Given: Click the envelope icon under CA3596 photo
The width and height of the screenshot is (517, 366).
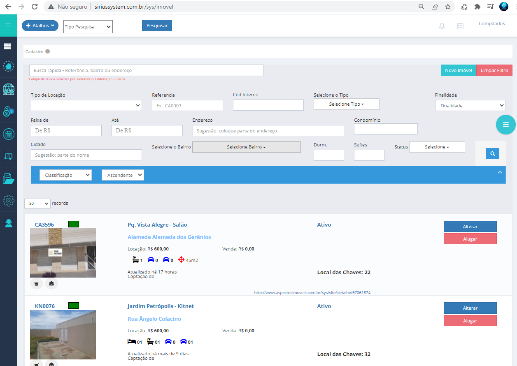Looking at the screenshot, I should coord(51,284).
